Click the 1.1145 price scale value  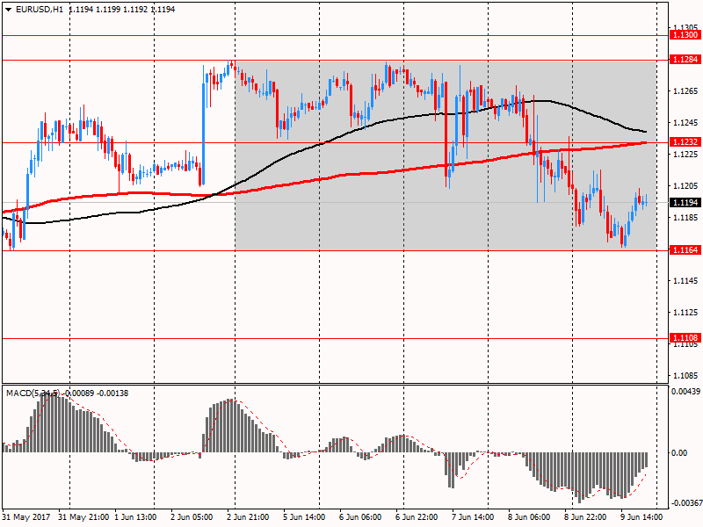pos(685,281)
